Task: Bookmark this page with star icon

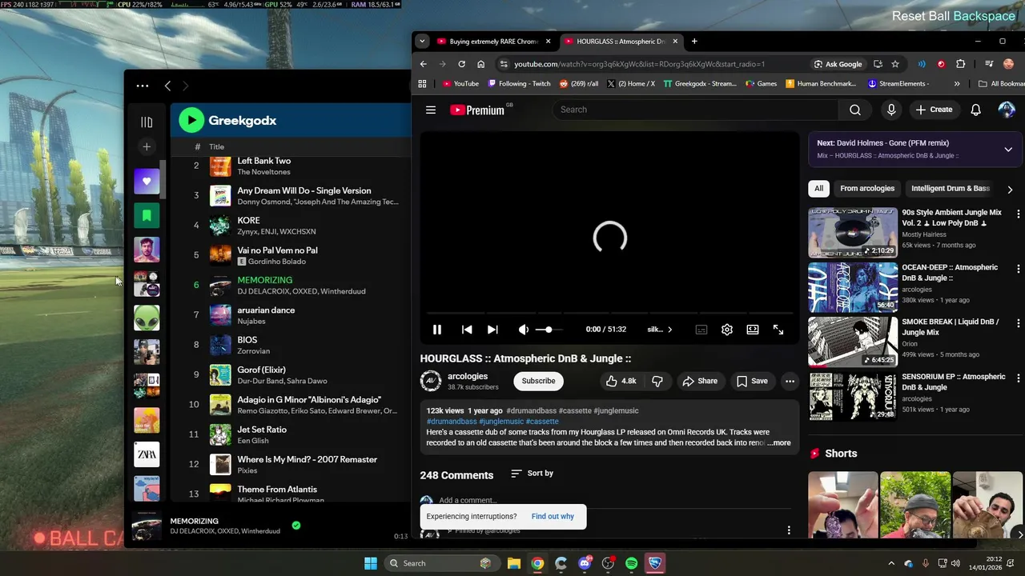Action: (895, 64)
